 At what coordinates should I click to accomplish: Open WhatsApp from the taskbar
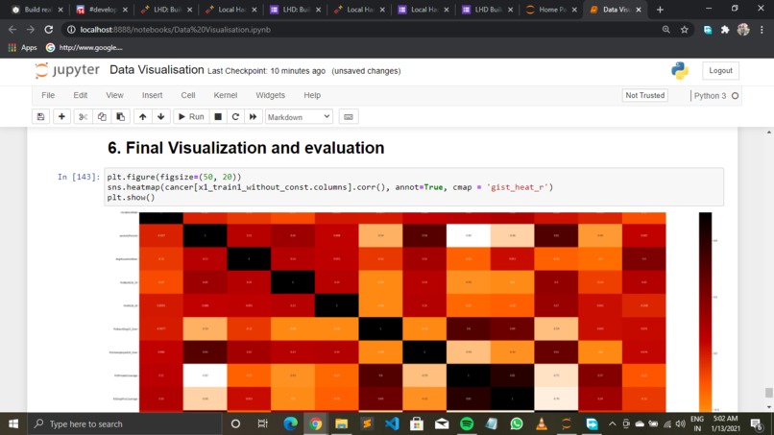click(517, 423)
